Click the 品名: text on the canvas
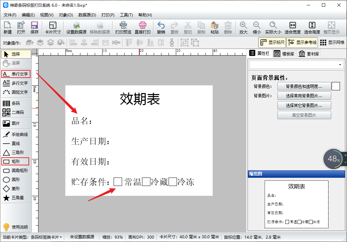Viewport: 347px width, 242px height. pyautogui.click(x=82, y=121)
